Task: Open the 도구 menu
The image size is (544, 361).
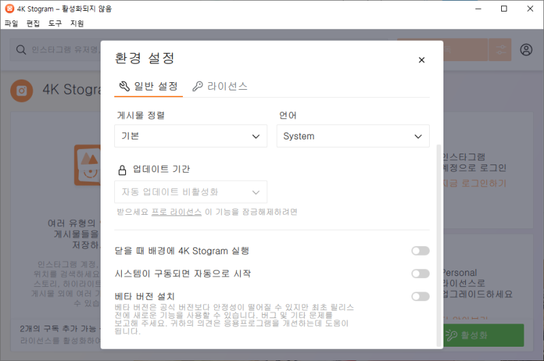Action: click(x=55, y=23)
